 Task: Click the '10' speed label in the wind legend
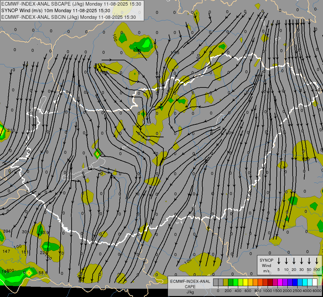286,270
